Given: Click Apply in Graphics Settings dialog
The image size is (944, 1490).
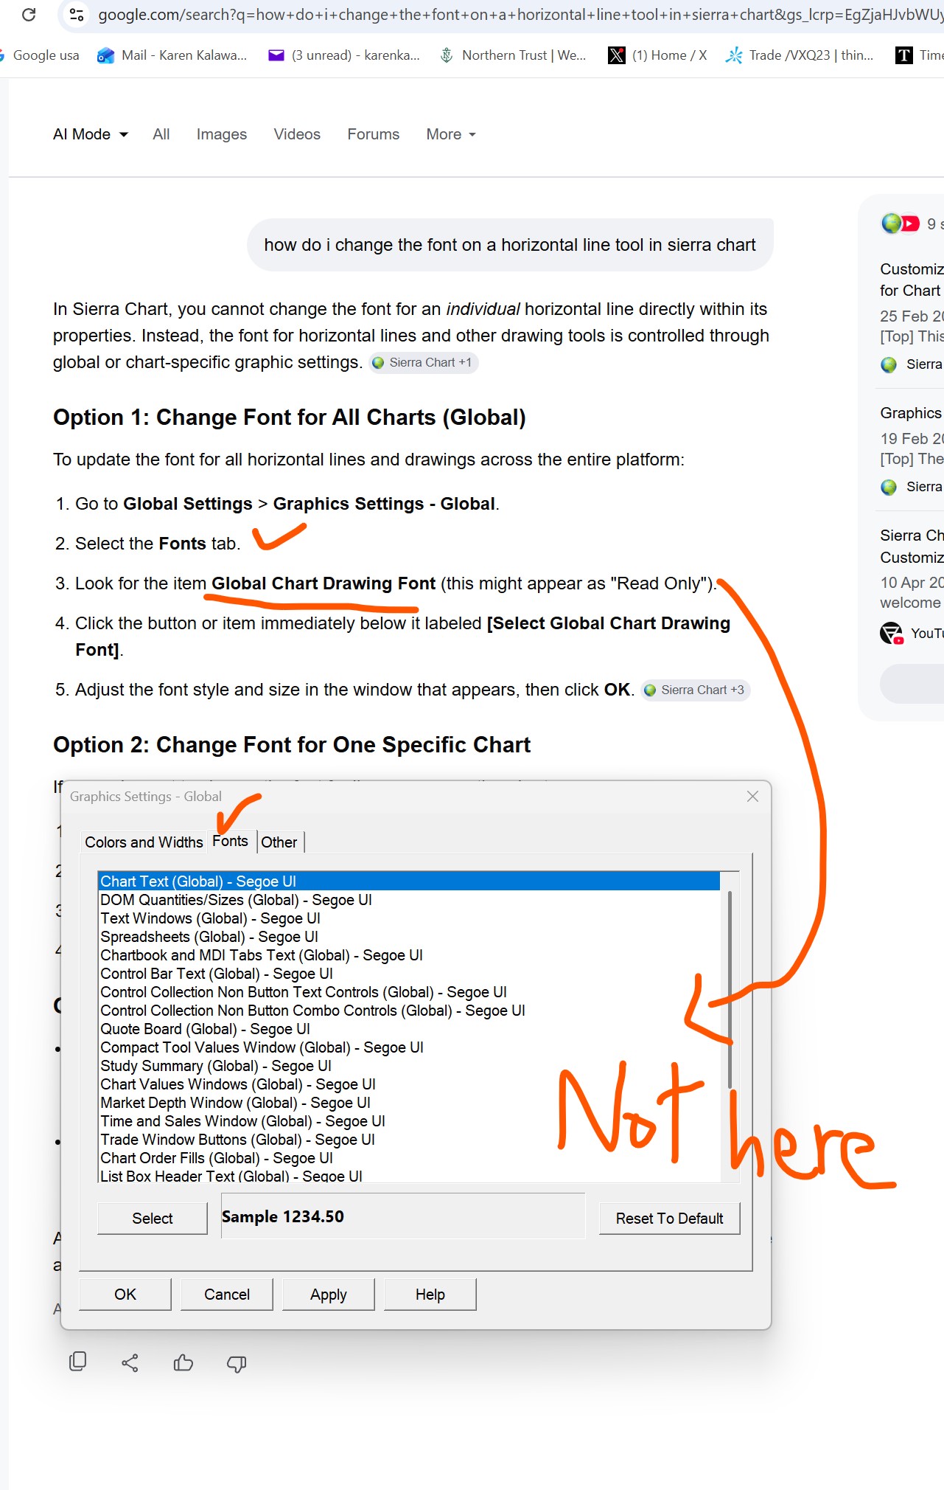Looking at the screenshot, I should [x=329, y=1295].
